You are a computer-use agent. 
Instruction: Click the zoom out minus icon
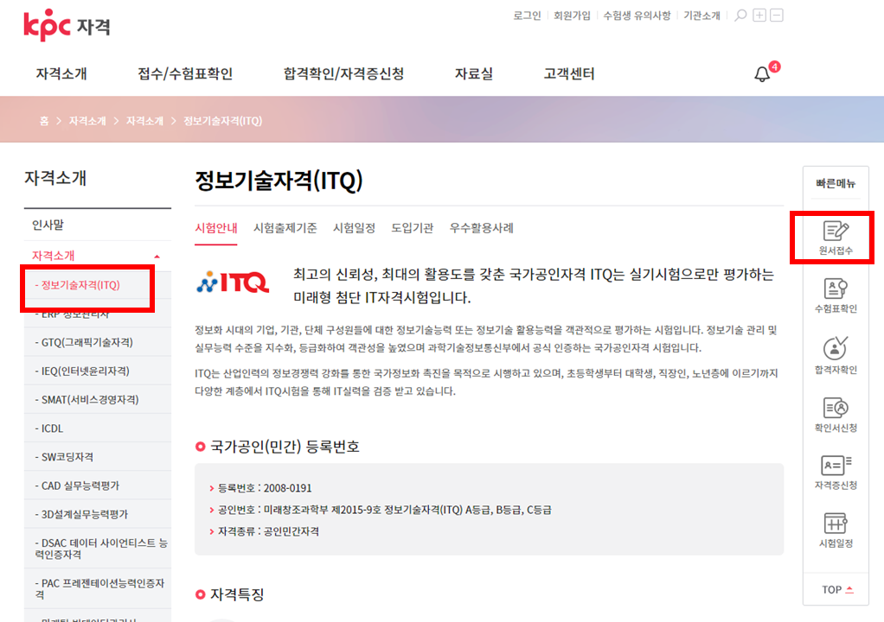point(777,16)
